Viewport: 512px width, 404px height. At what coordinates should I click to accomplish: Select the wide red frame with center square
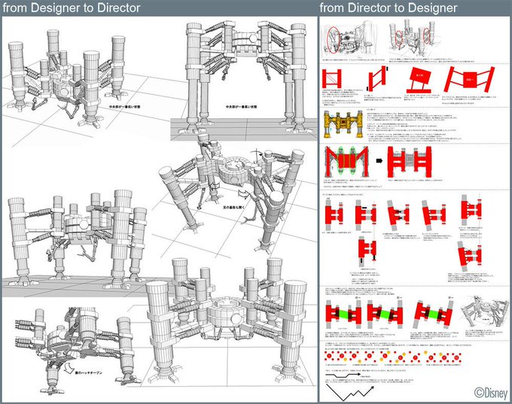(469, 79)
